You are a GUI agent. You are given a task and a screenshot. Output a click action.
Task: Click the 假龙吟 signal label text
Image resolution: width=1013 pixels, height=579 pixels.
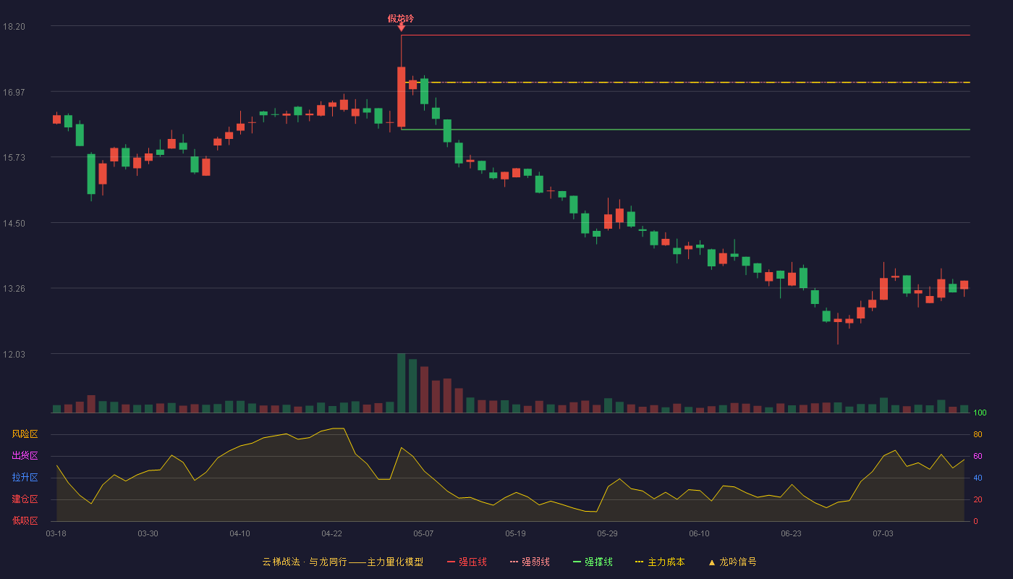pos(401,19)
